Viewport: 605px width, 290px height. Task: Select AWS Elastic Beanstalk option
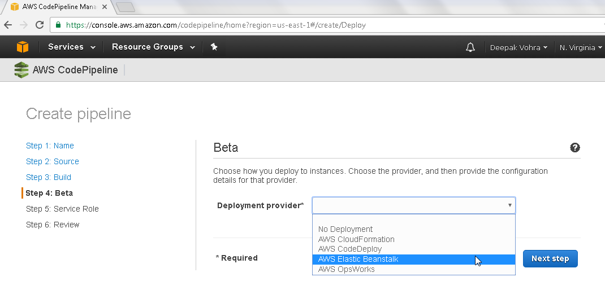pyautogui.click(x=414, y=259)
